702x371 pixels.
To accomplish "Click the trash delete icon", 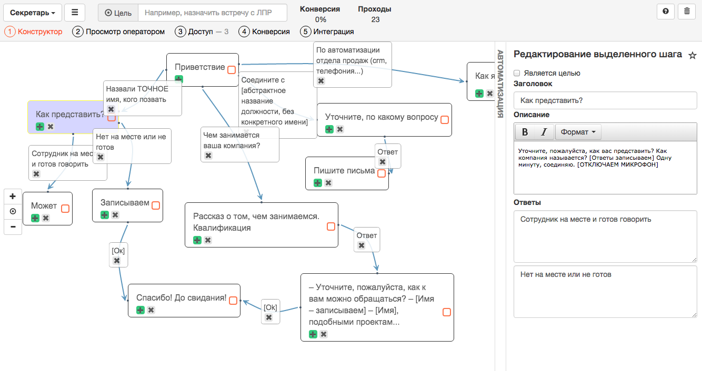I will [x=687, y=12].
